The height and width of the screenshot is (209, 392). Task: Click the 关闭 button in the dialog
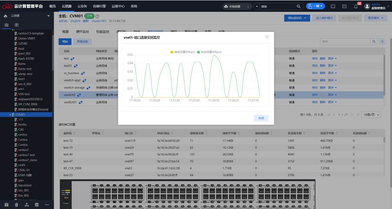261,118
